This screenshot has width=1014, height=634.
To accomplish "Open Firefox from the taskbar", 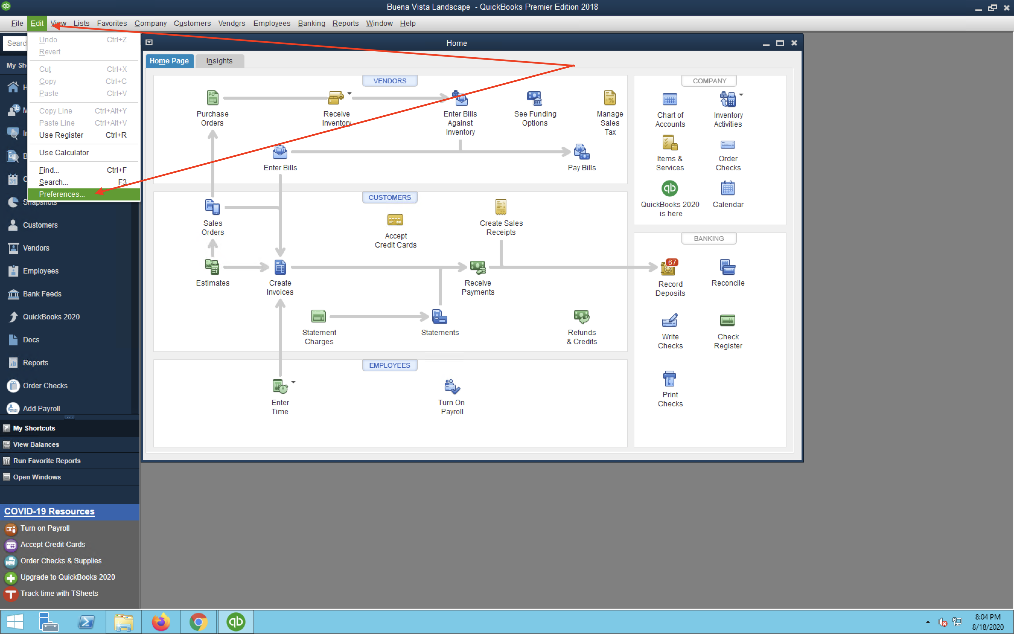I will click(x=161, y=621).
